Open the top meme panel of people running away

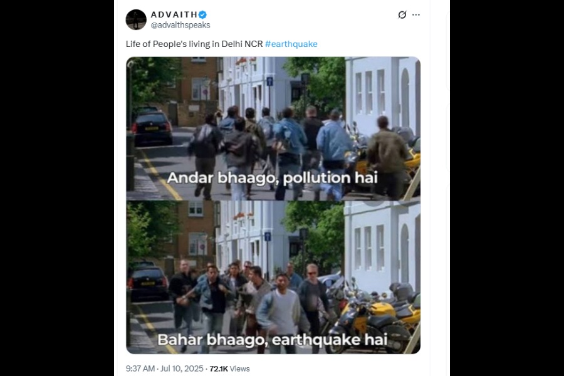point(273,128)
